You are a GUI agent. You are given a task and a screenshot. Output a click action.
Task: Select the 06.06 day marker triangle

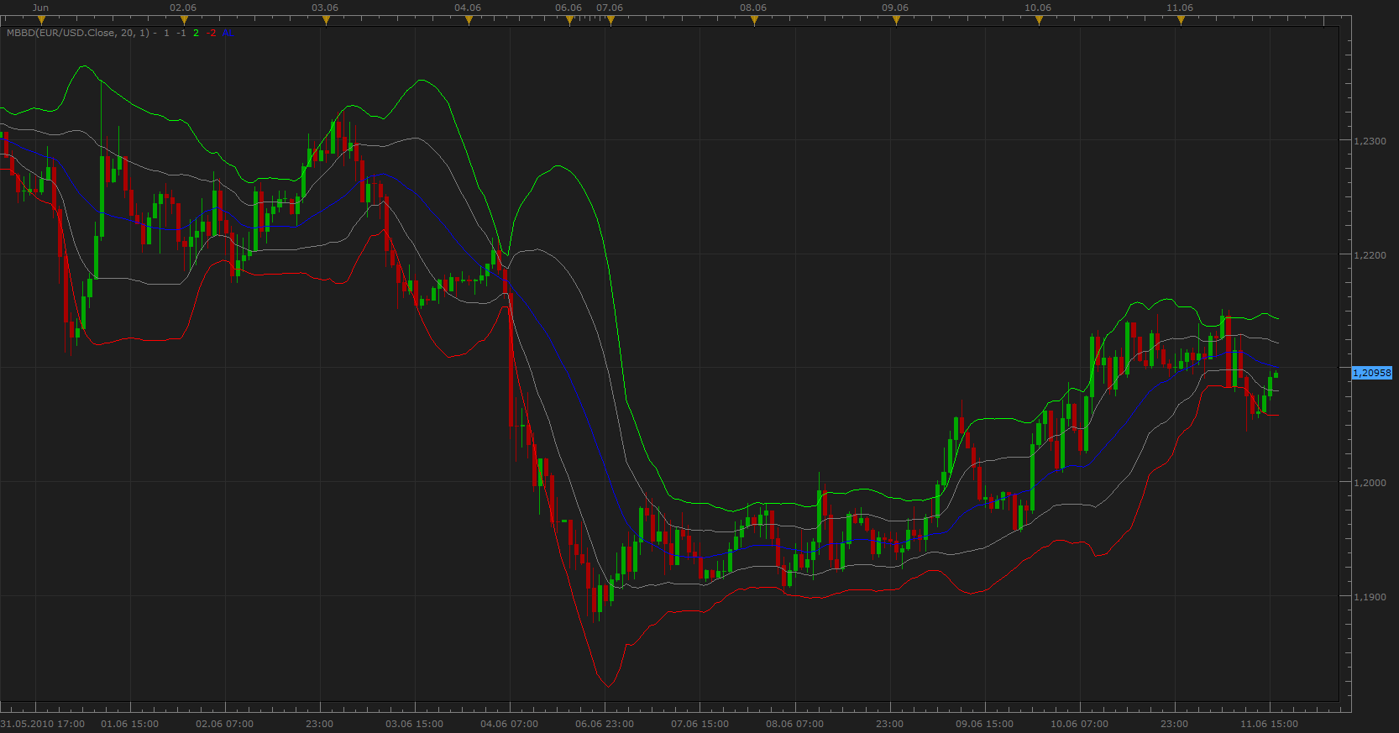coord(569,20)
